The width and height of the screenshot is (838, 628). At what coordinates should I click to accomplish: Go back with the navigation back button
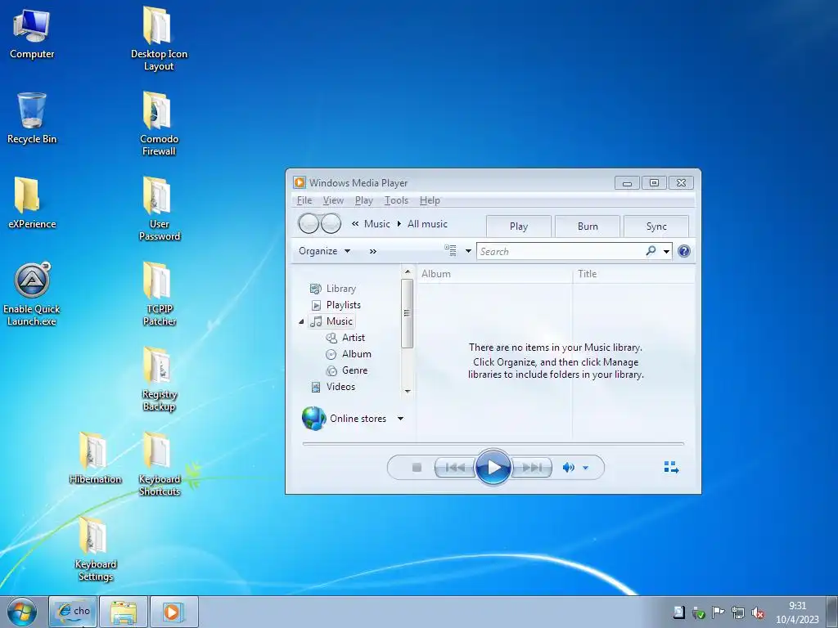309,224
